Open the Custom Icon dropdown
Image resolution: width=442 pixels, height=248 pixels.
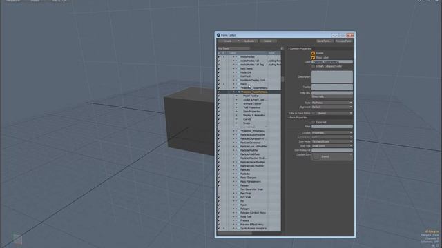pos(332,156)
